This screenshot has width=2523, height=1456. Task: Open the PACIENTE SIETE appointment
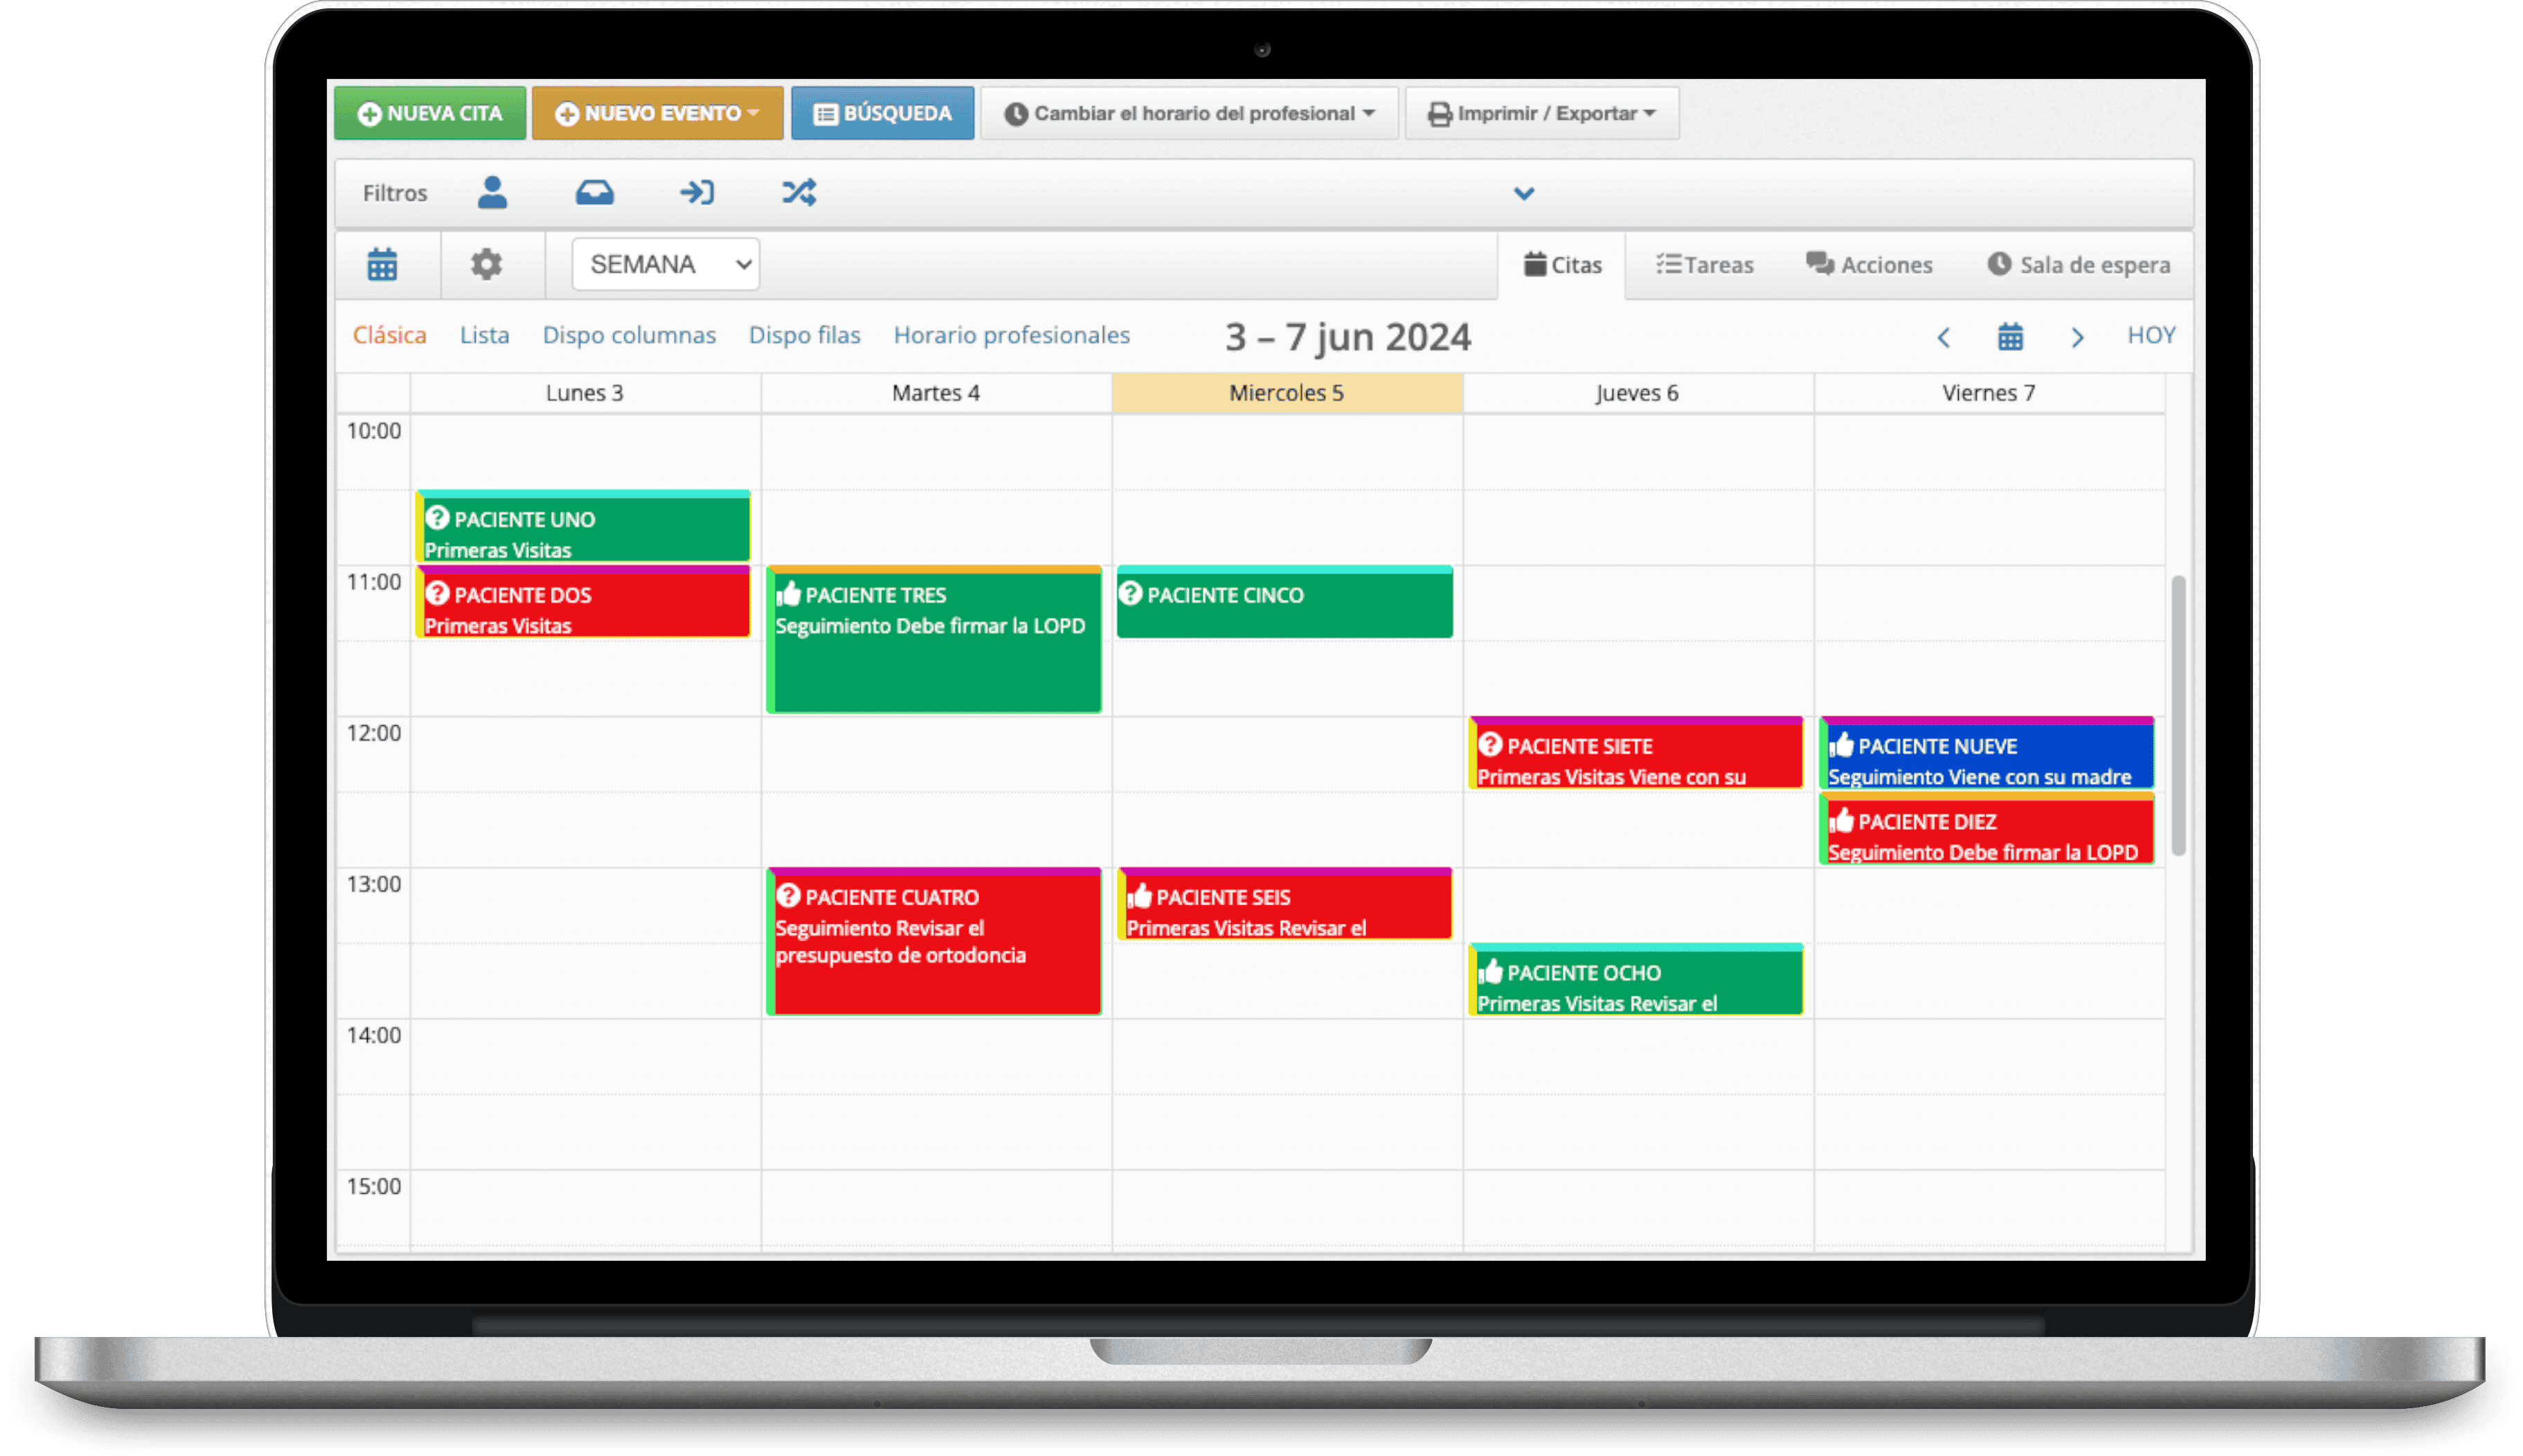click(x=1635, y=753)
